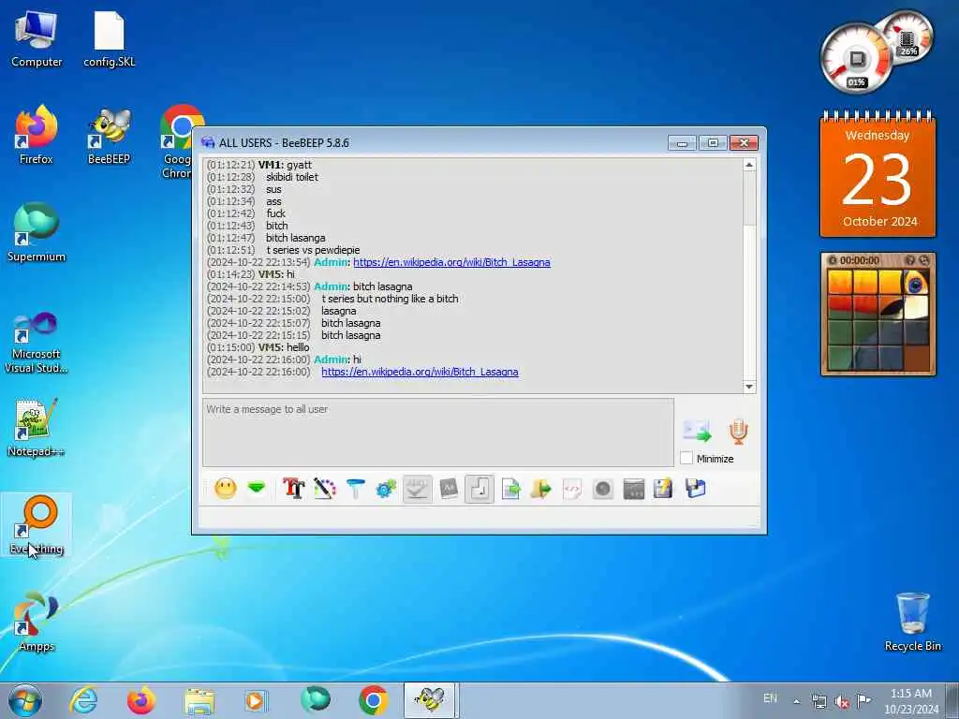959x719 pixels.
Task: Show hidden system tray icons
Action: click(x=796, y=701)
